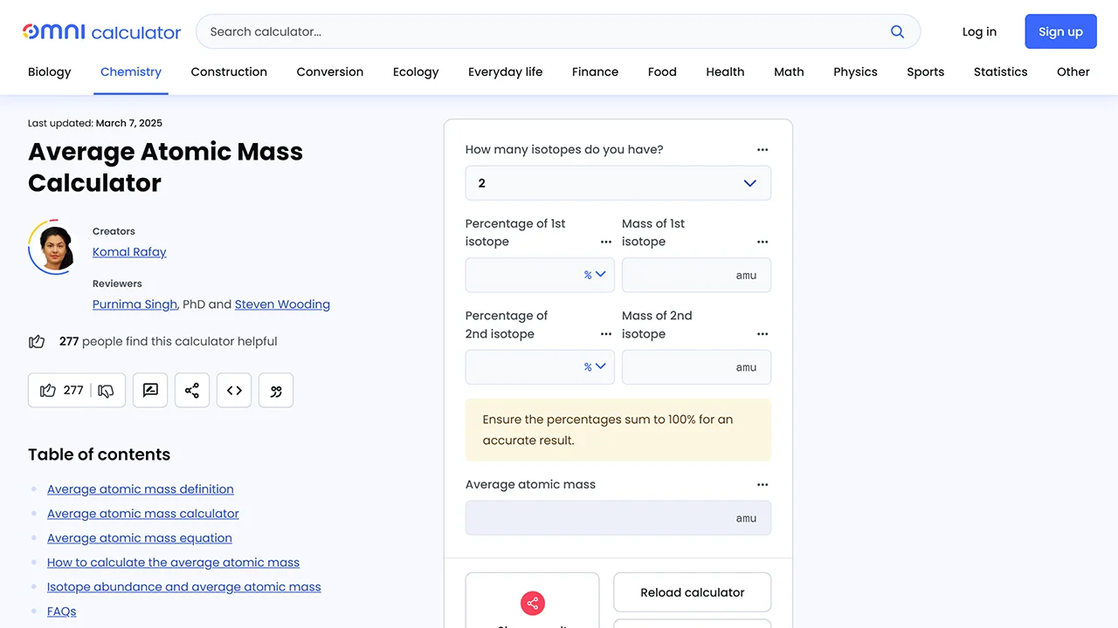Click the citation quote icon

click(x=275, y=390)
